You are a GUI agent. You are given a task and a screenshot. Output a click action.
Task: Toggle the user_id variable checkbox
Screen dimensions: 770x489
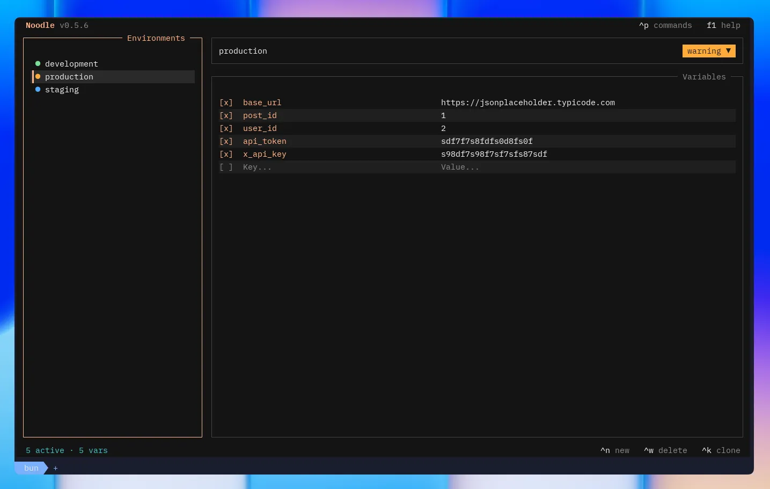point(226,128)
